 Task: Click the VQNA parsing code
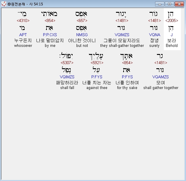(155, 35)
